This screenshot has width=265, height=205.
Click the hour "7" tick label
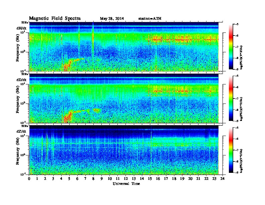(85, 179)
